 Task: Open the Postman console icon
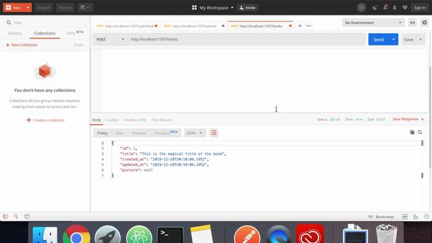(27, 217)
